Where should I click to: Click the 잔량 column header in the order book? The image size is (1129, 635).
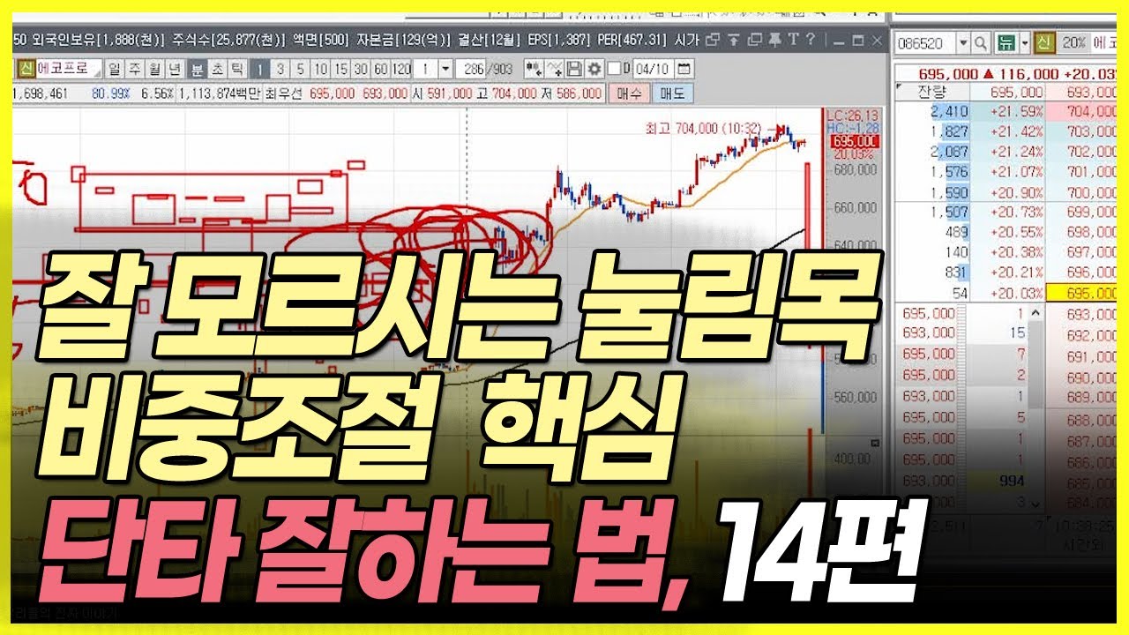click(932, 92)
